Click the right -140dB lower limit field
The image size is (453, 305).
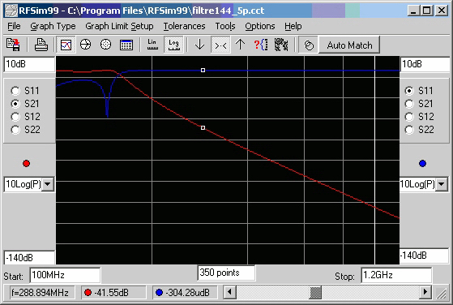click(425, 256)
